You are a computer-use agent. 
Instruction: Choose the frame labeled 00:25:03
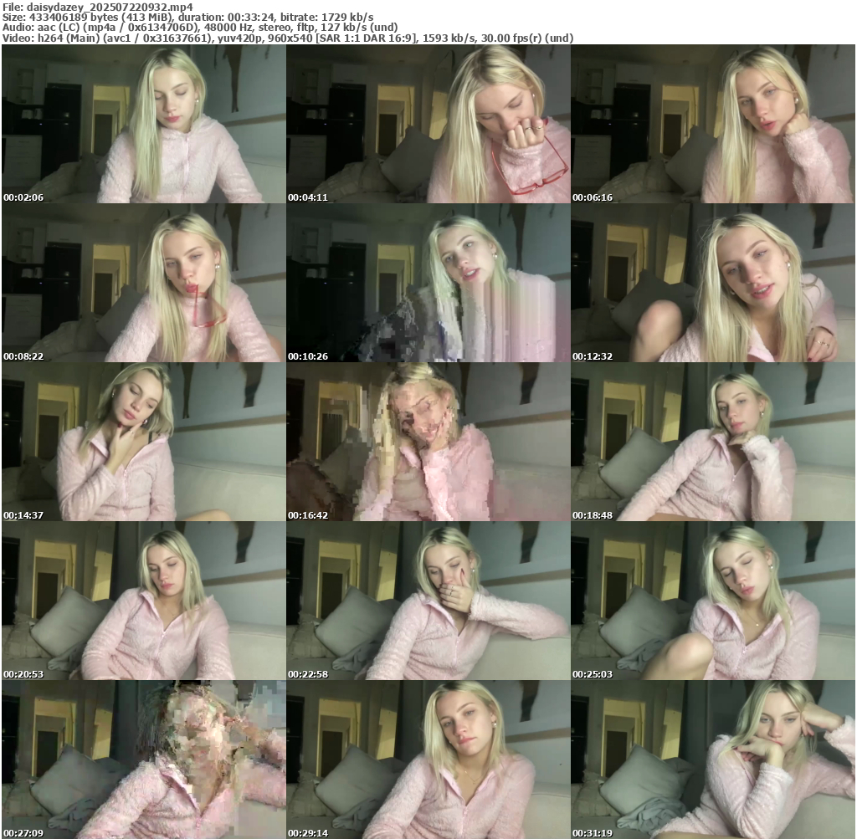[713, 601]
